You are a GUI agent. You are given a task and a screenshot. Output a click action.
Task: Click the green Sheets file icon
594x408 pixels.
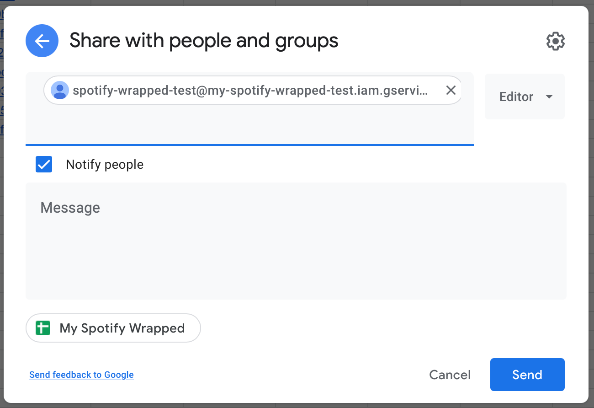click(x=42, y=328)
